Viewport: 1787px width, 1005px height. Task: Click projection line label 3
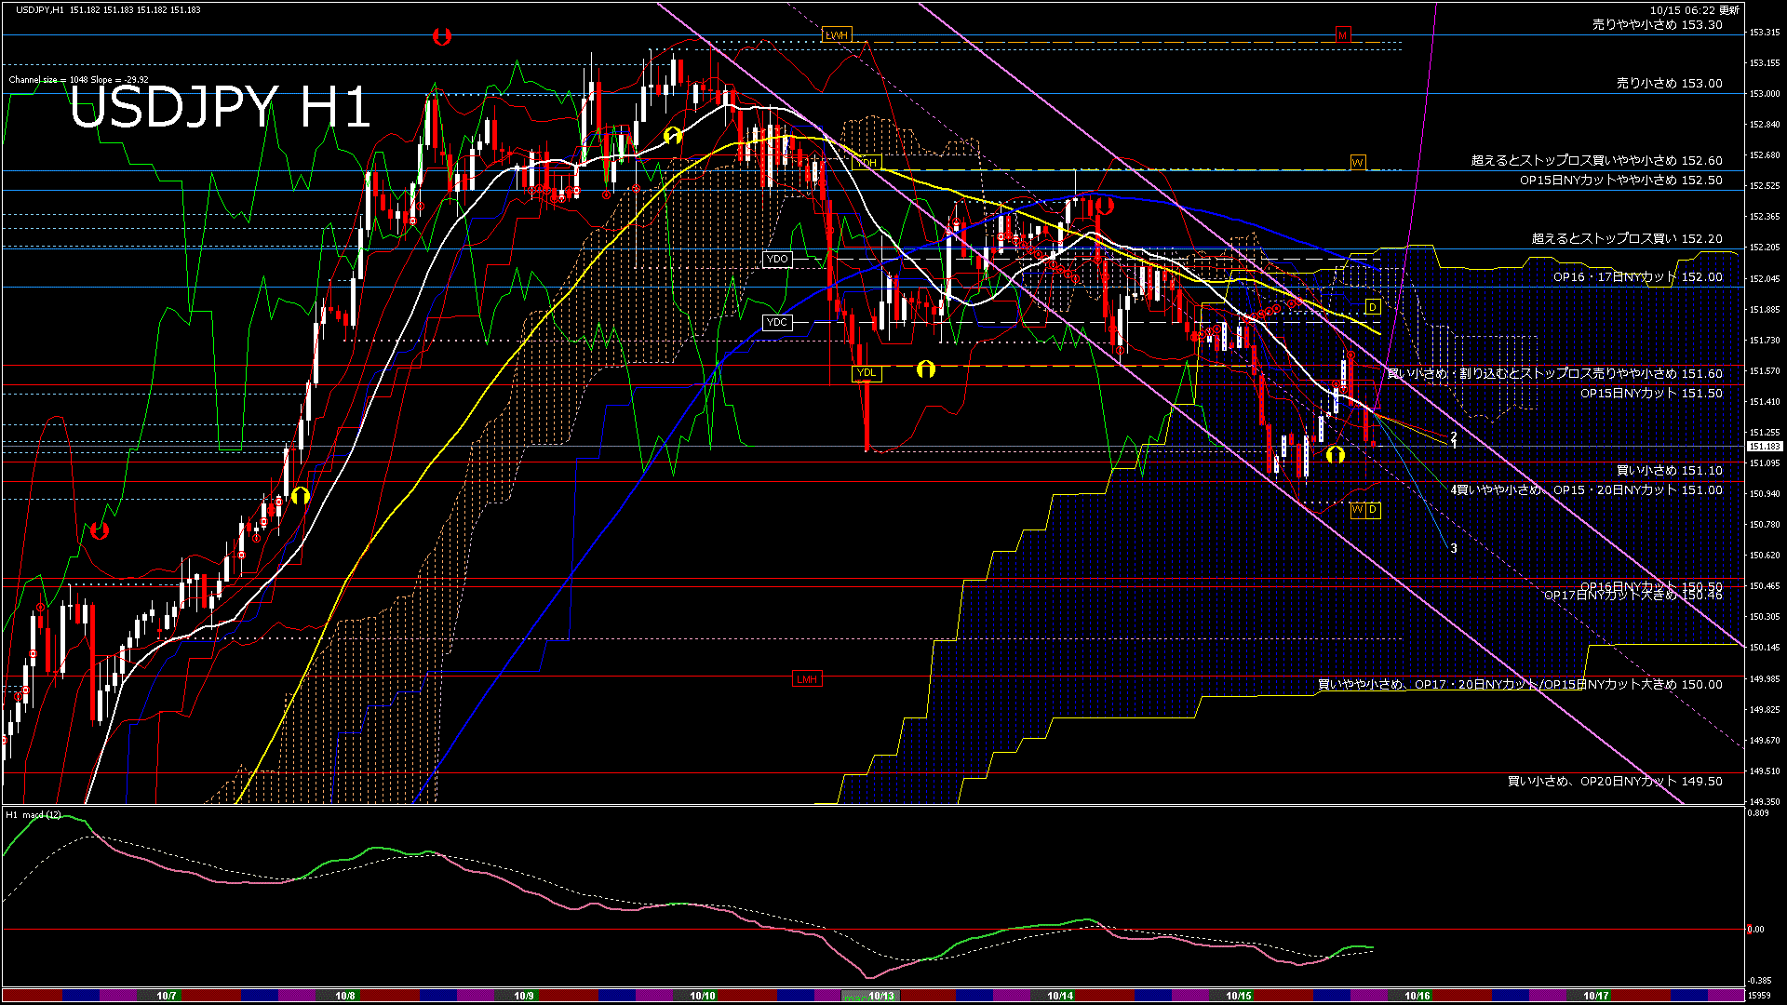[1454, 549]
